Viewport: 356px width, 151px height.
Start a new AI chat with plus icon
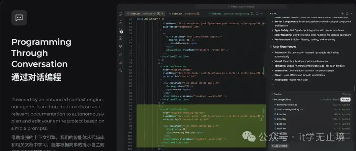pos(342,13)
